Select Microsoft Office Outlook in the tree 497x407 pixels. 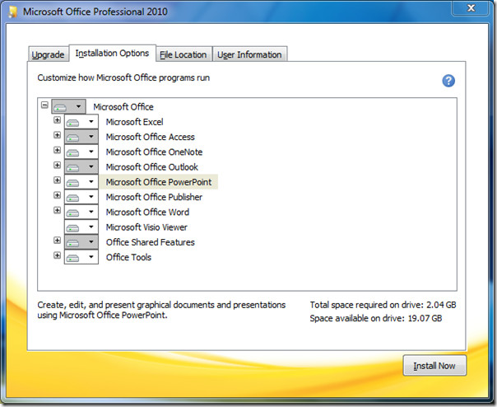click(152, 167)
